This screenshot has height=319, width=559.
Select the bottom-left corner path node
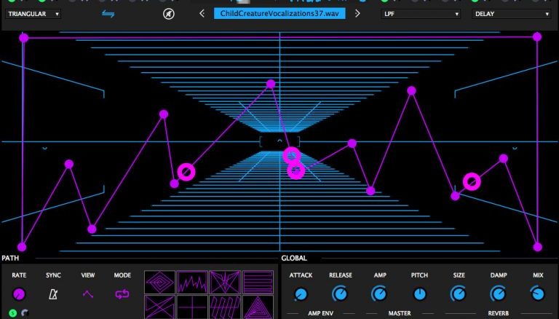22,247
